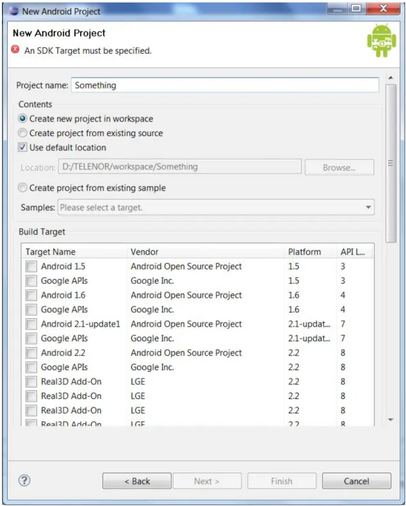Click the green Android robot logo
The height and width of the screenshot is (506, 406).
click(382, 40)
